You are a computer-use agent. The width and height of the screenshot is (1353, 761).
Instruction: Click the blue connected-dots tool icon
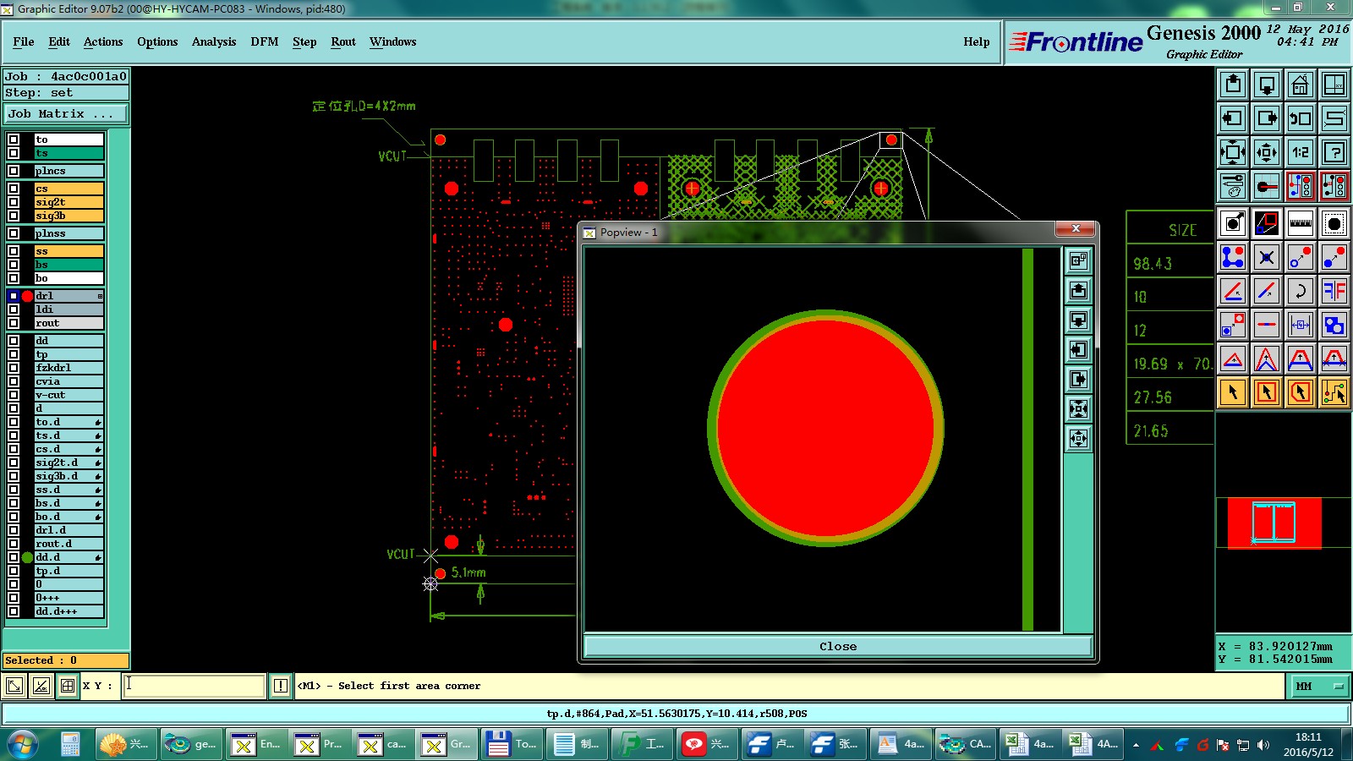coord(1233,257)
